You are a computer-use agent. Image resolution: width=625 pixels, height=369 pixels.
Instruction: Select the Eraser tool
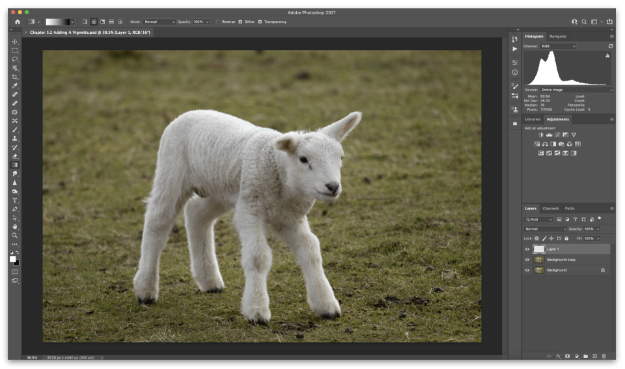click(15, 156)
